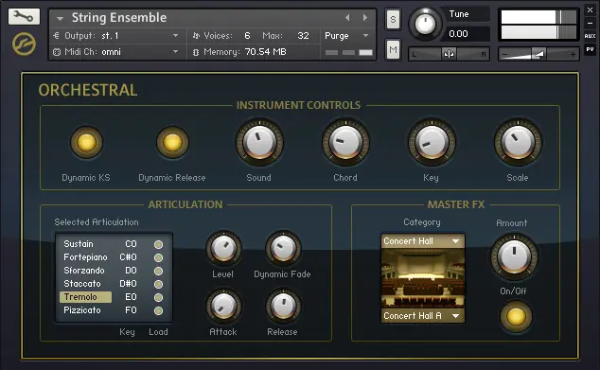Open instrument edit mode with wrench icon
600x370 pixels.
coord(24,16)
